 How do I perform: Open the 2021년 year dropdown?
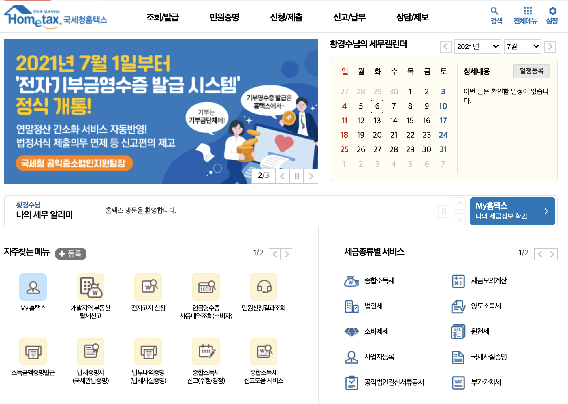click(x=477, y=46)
